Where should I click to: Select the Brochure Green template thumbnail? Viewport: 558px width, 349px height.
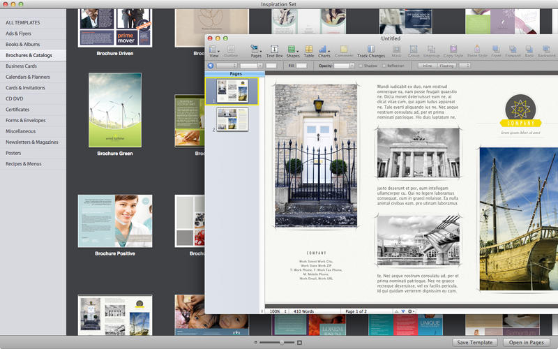point(115,110)
